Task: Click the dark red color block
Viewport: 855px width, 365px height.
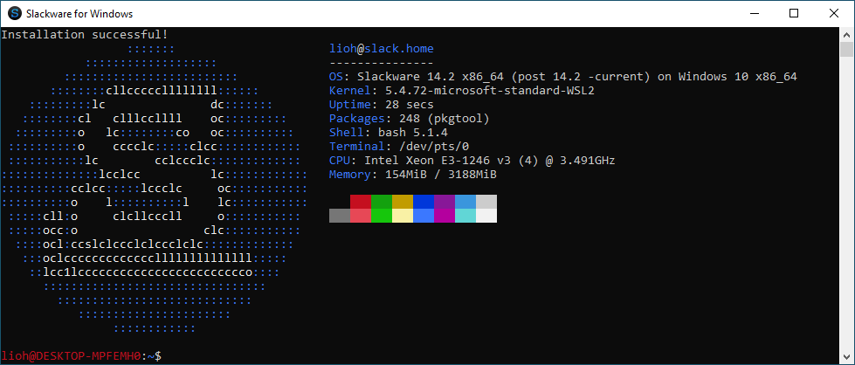Action: 361,202
